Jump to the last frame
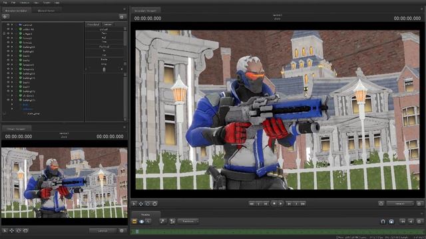The image size is (426, 239). point(304,204)
